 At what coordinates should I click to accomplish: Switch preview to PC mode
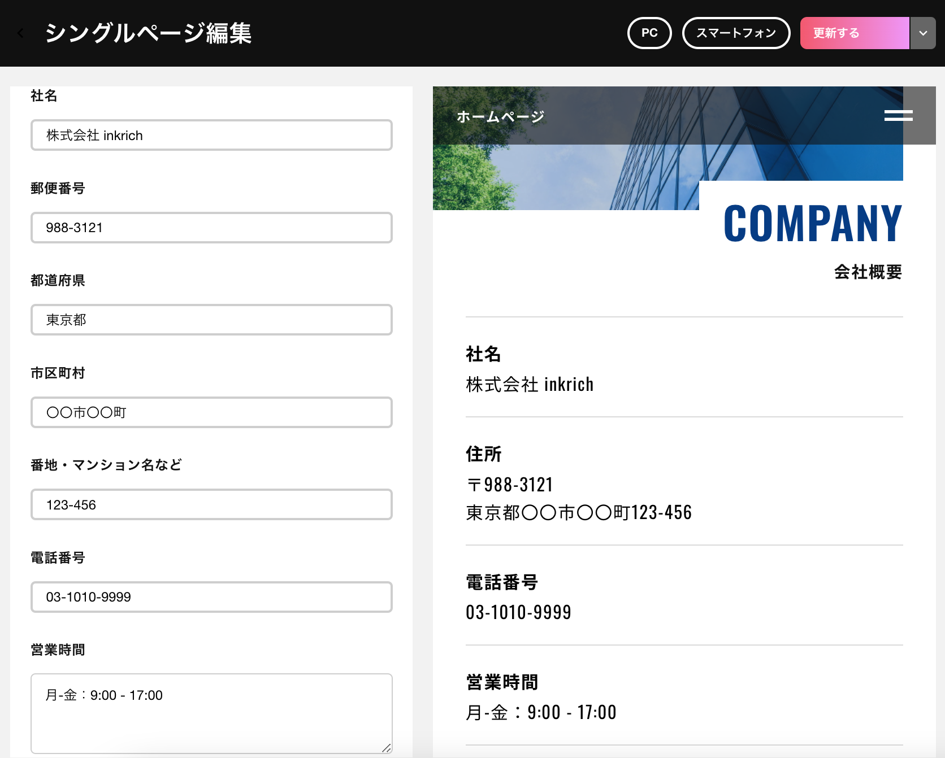[x=649, y=33]
